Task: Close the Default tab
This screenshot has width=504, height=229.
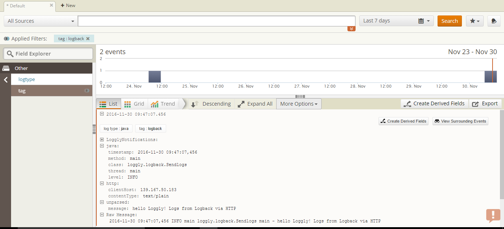Action: point(51,6)
